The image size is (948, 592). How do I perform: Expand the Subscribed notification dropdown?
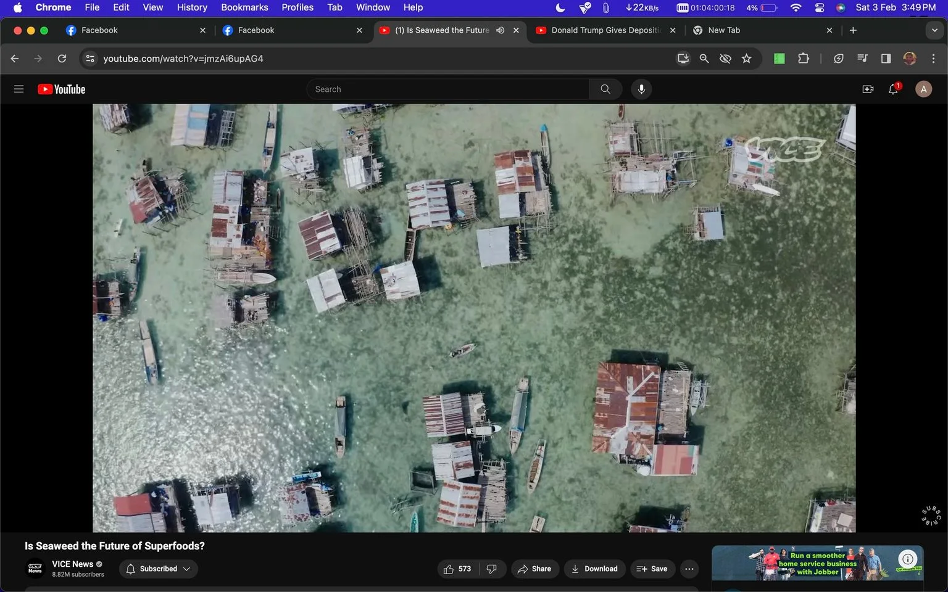click(159, 569)
